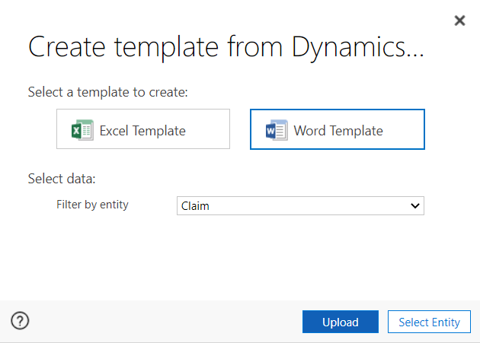The width and height of the screenshot is (480, 343).
Task: Click the blue Word document icon
Action: (277, 130)
